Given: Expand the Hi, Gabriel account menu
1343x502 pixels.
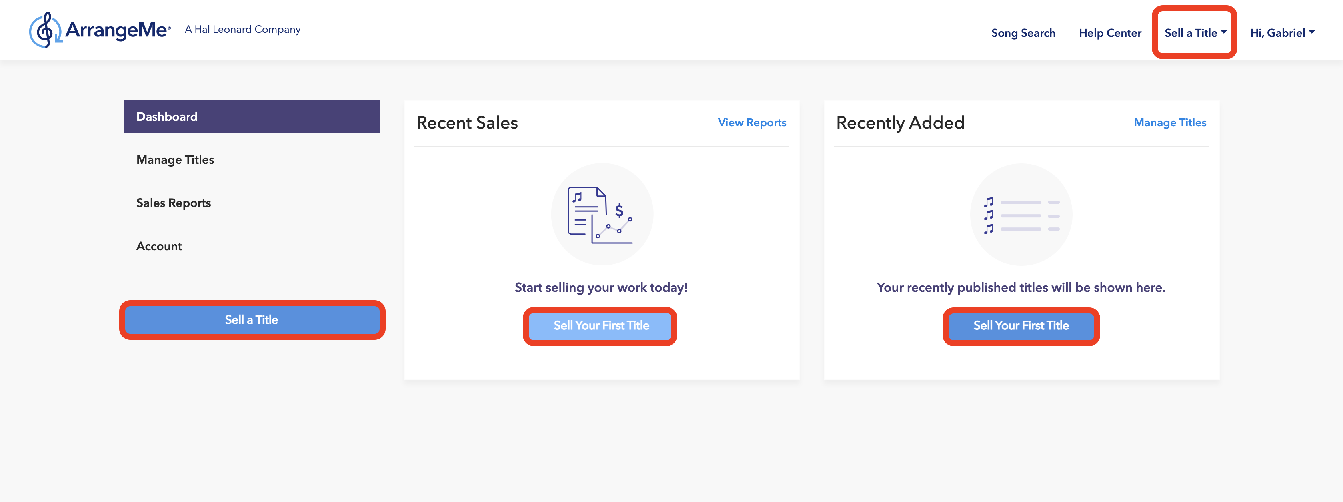Looking at the screenshot, I should click(1282, 33).
